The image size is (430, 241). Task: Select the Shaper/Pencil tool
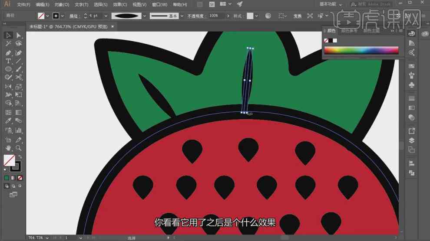(x=8, y=78)
